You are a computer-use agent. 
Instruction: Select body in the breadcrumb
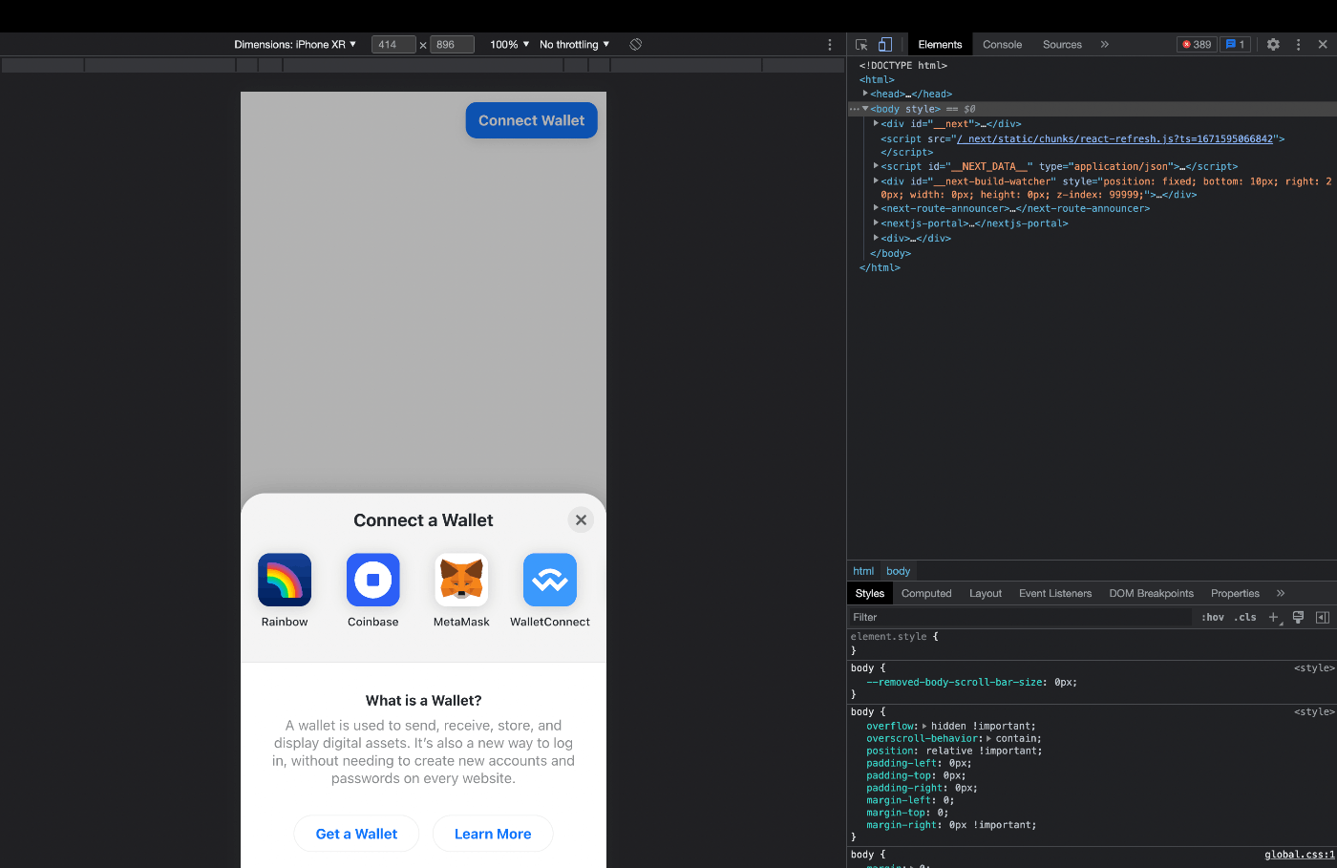[x=898, y=571]
